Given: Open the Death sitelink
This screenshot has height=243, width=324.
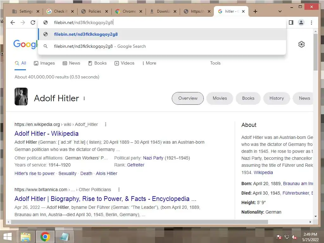Looking at the screenshot, I should tap(86, 174).
